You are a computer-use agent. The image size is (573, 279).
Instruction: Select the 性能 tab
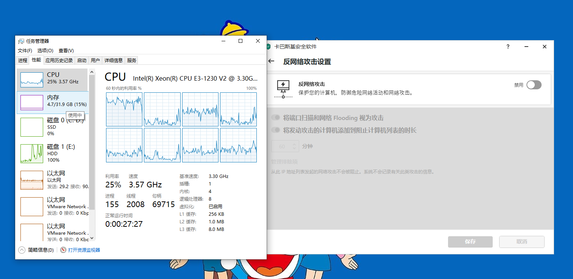pyautogui.click(x=36, y=60)
